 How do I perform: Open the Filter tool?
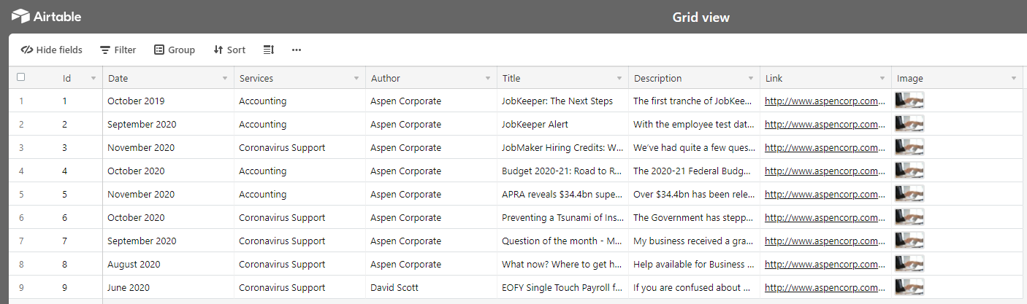coord(118,50)
